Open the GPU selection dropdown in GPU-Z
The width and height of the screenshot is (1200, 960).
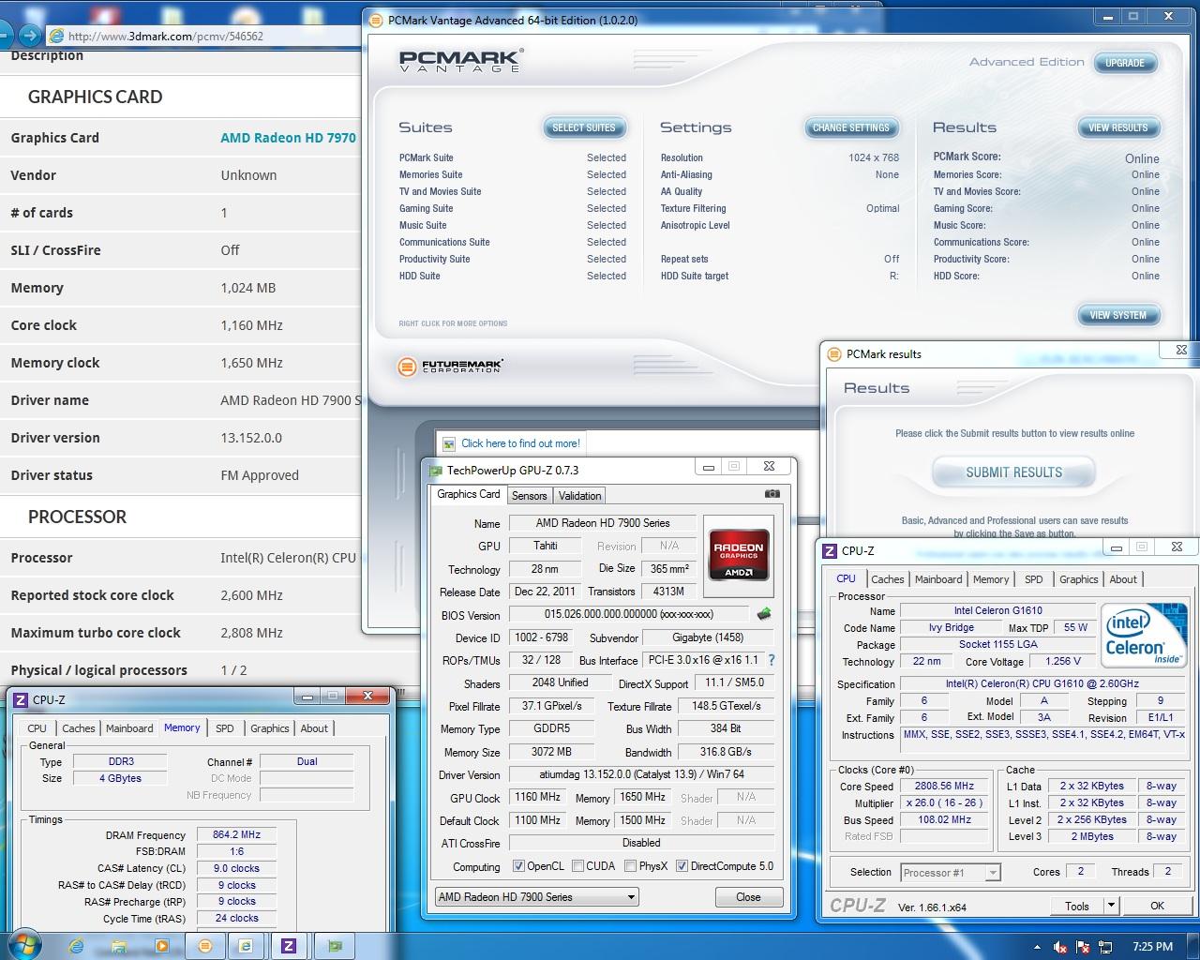click(x=536, y=897)
